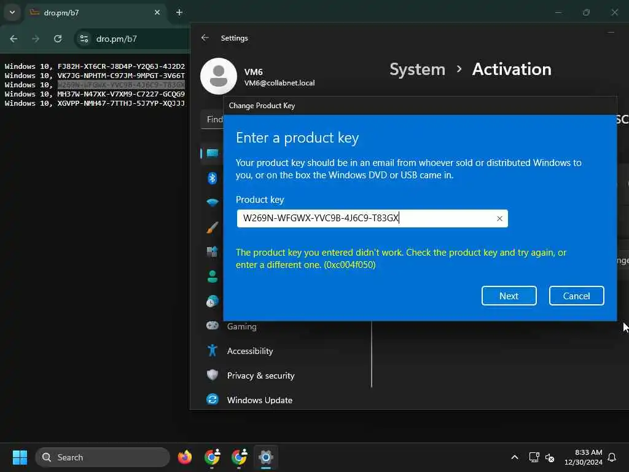Image resolution: width=629 pixels, height=472 pixels.
Task: Open first Chrome icon on taskbar
Action: [212, 457]
